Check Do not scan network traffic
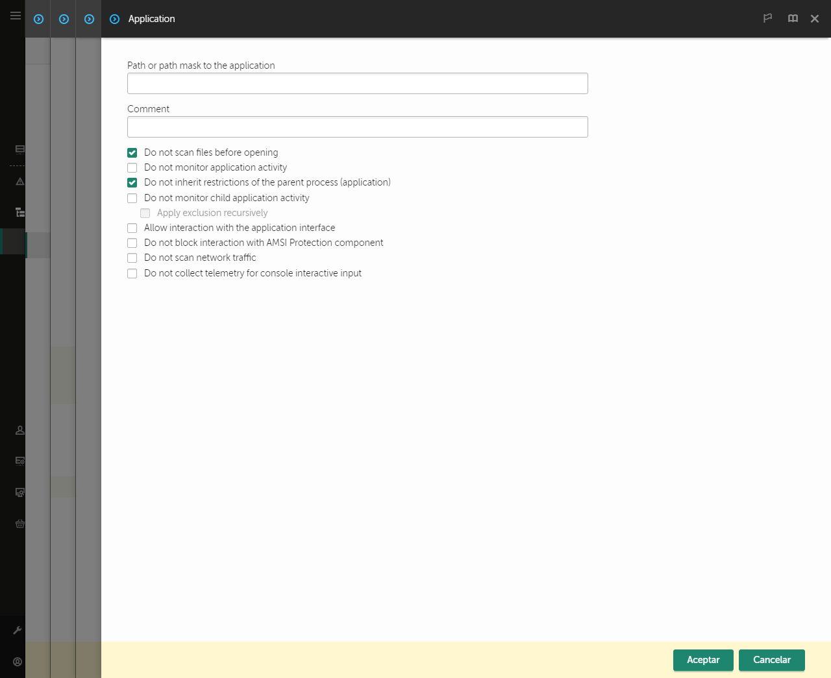Image resolution: width=831 pixels, height=678 pixels. coord(132,258)
